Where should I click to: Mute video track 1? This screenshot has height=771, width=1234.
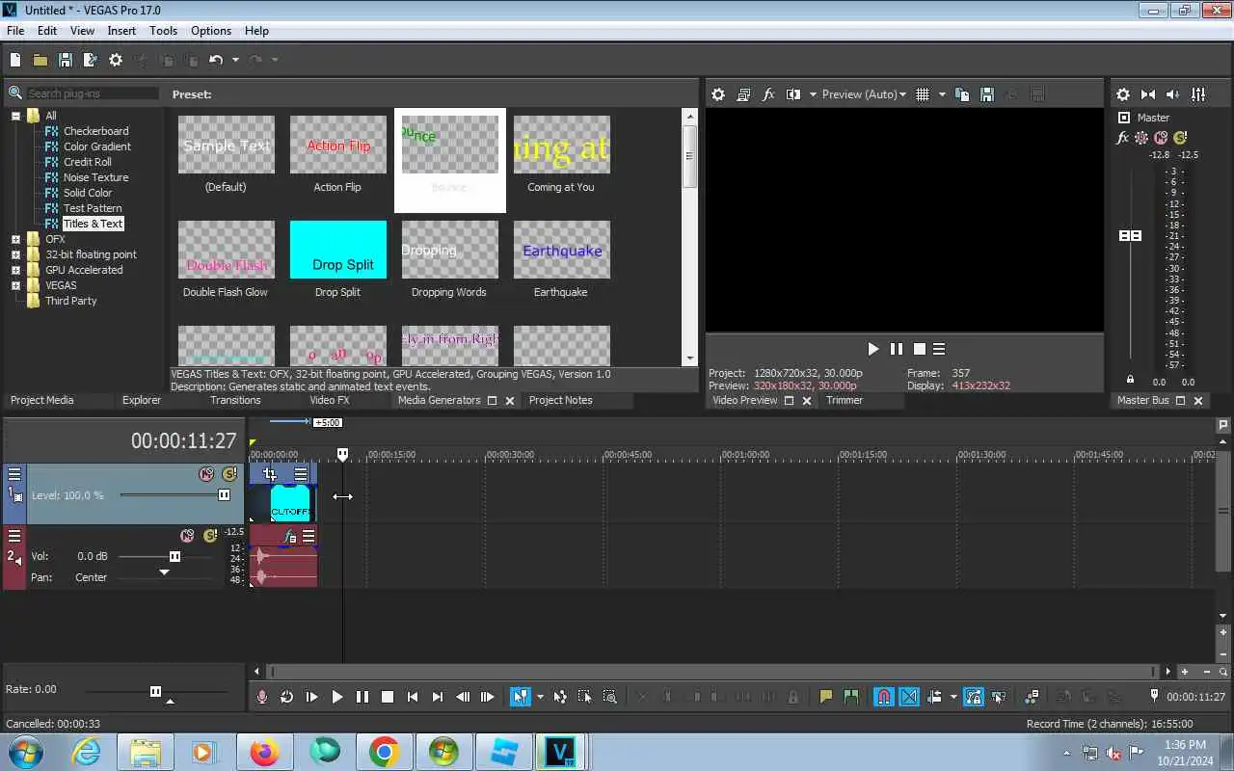click(x=206, y=474)
